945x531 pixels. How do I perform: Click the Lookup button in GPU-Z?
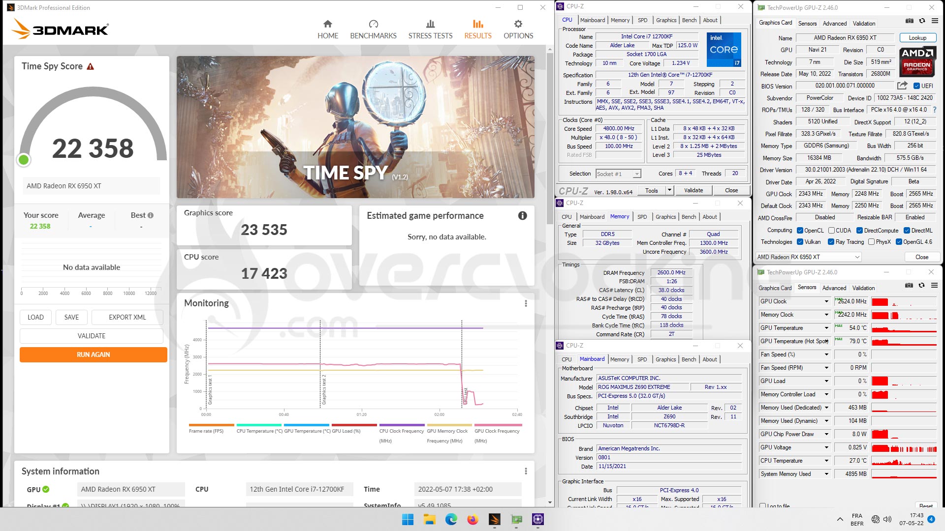click(x=917, y=38)
